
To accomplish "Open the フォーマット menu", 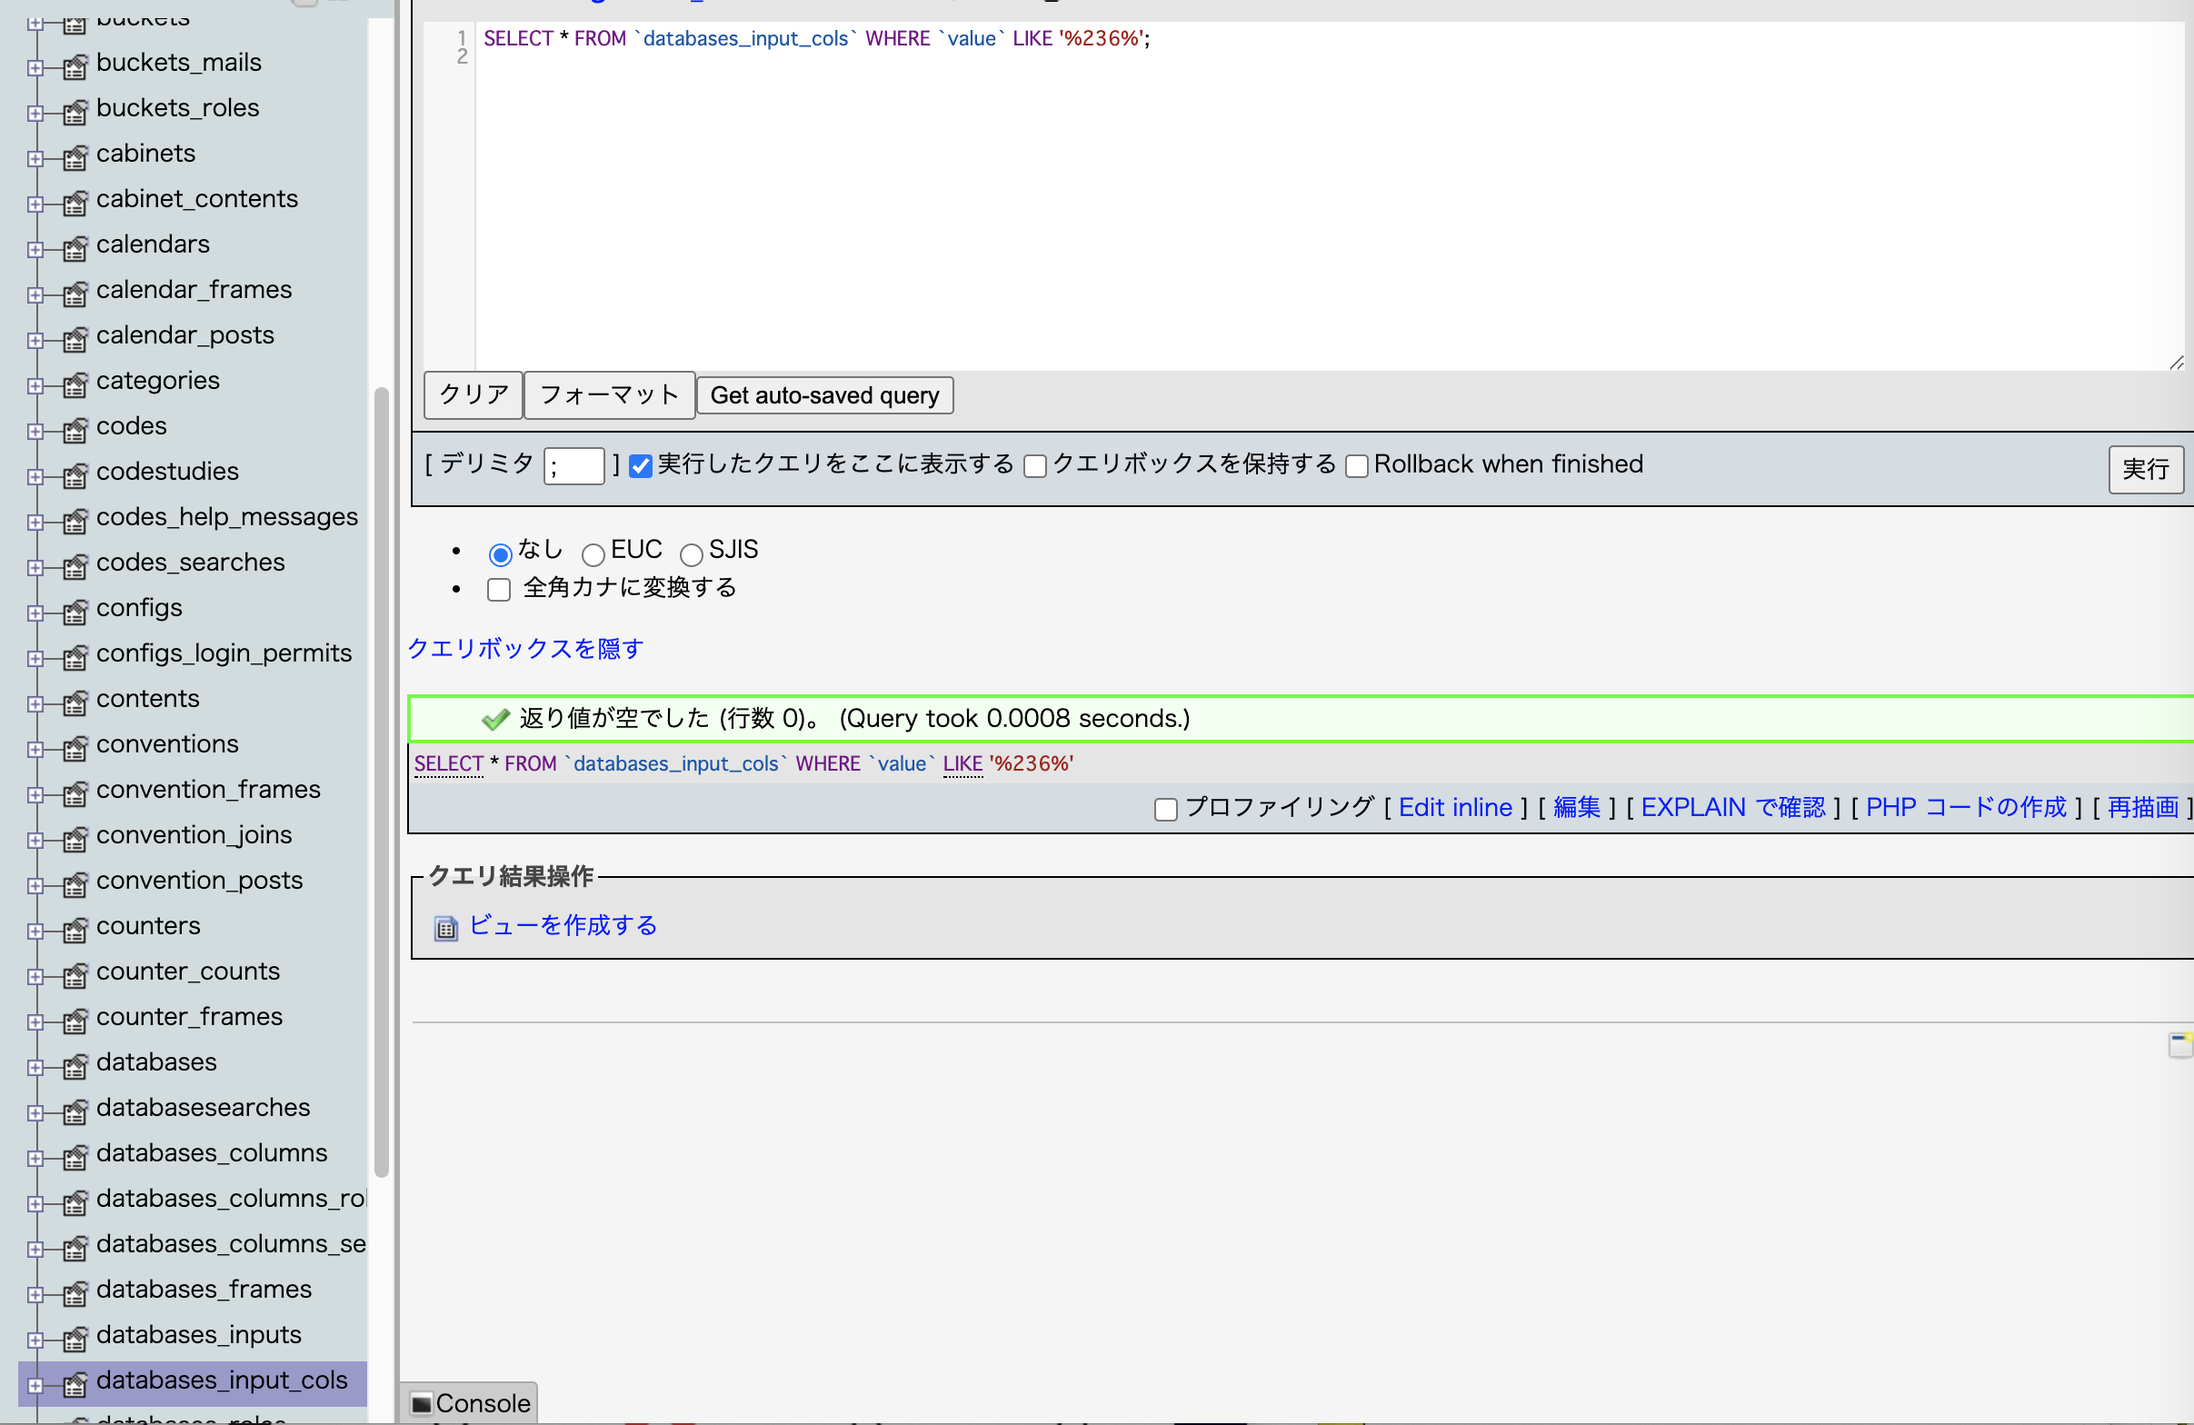I will 609,395.
